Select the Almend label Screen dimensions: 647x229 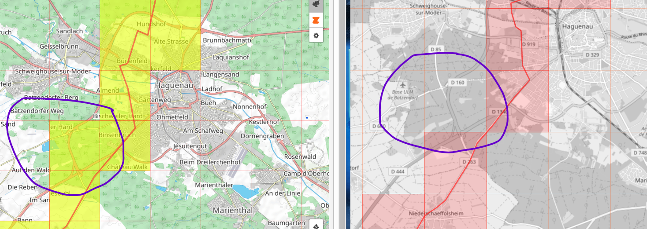(x=108, y=91)
